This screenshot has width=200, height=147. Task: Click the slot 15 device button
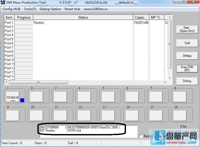point(156,116)
